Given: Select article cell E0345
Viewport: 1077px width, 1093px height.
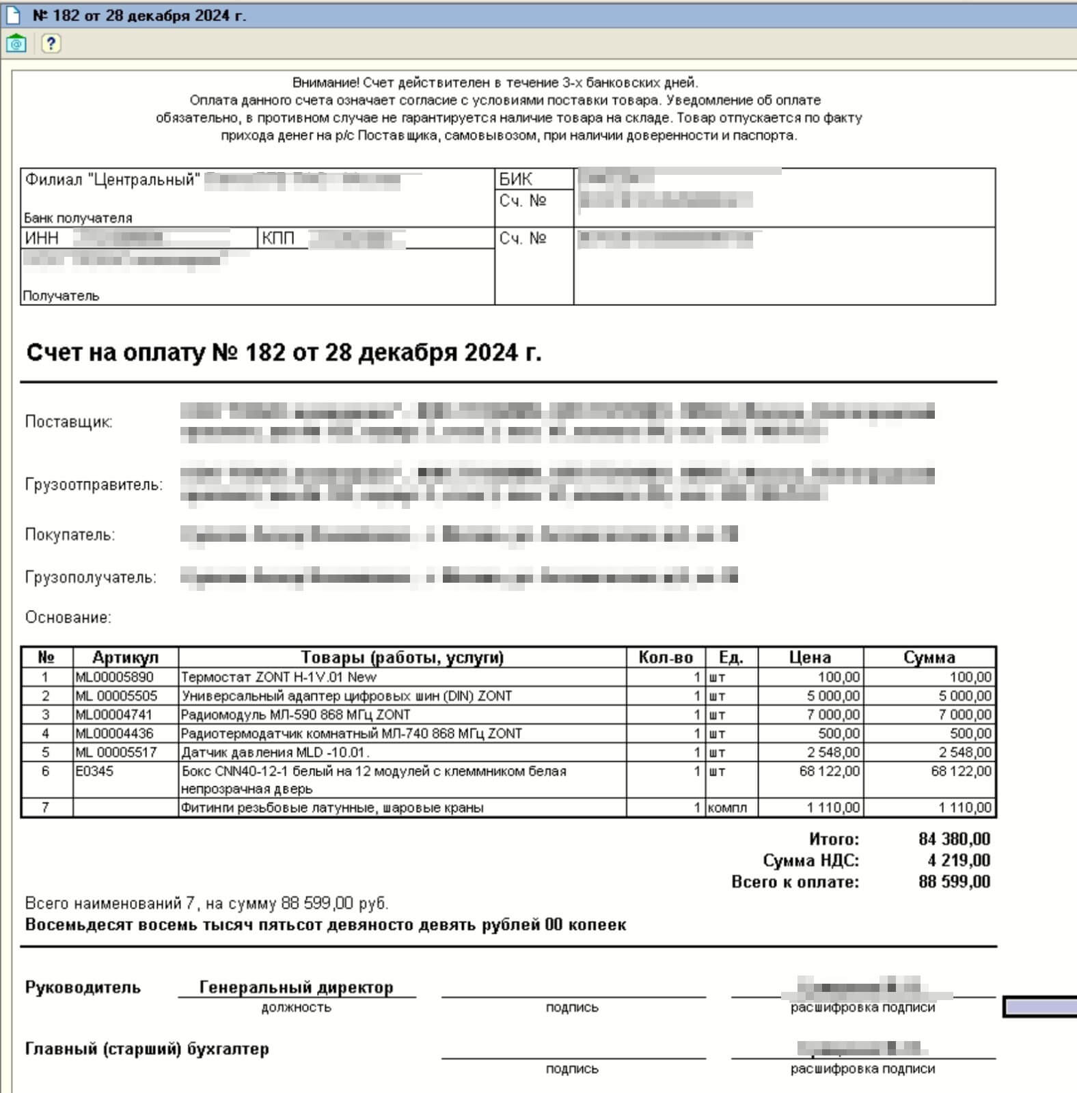Looking at the screenshot, I should coord(125,771).
